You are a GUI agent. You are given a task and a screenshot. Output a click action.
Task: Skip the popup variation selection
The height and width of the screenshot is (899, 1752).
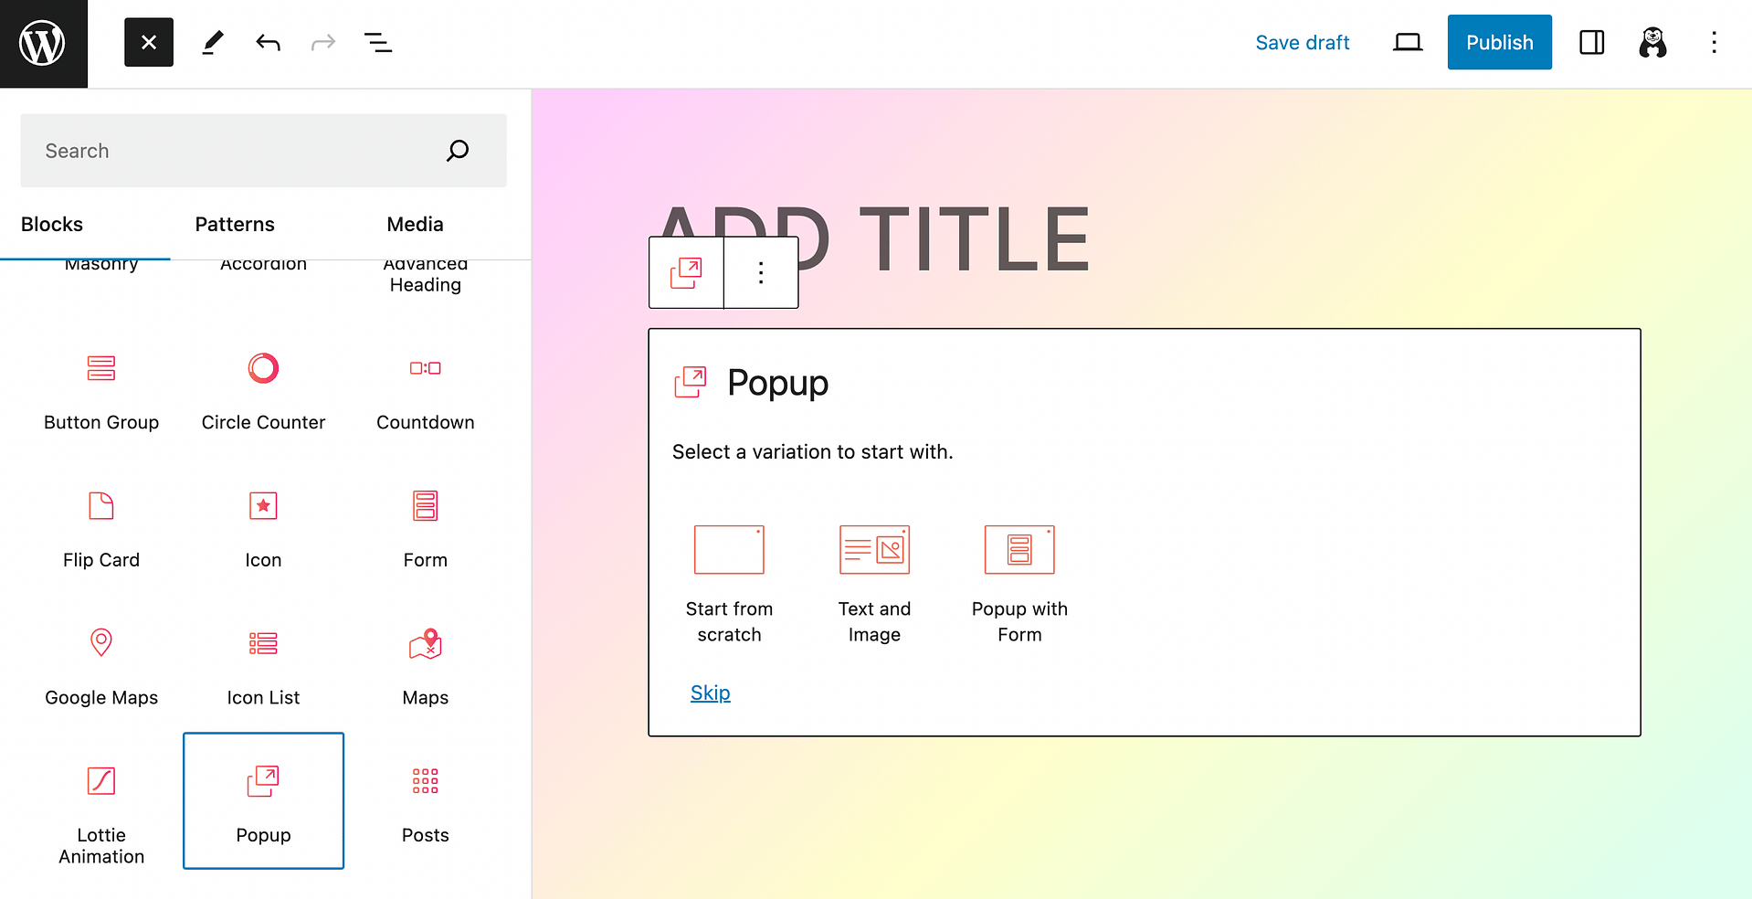tap(710, 692)
